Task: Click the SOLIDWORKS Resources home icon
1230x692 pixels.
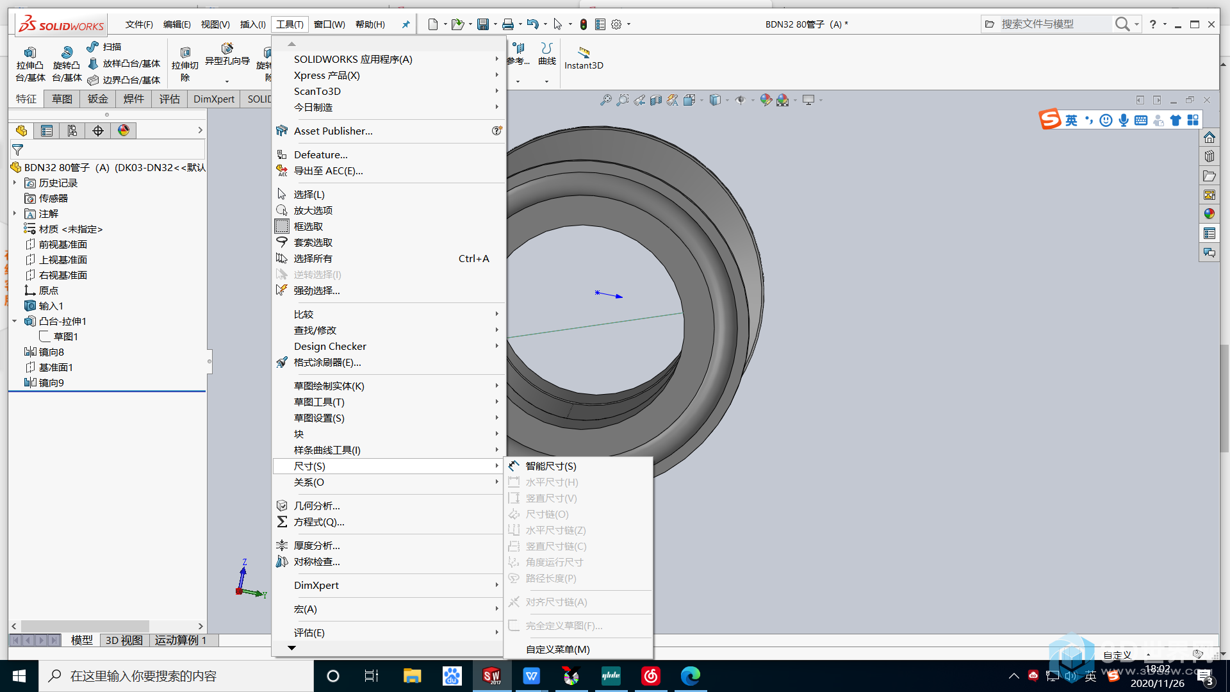Action: pyautogui.click(x=1209, y=137)
